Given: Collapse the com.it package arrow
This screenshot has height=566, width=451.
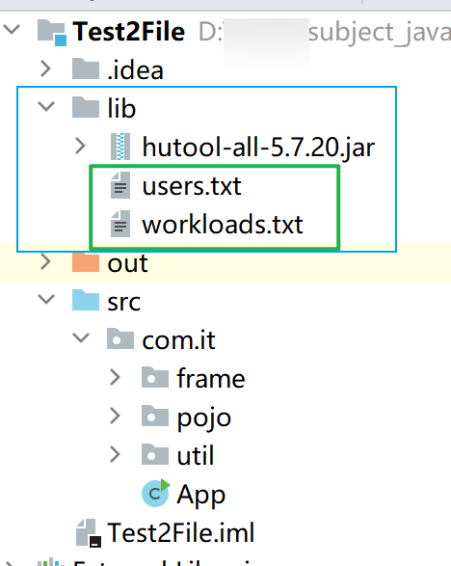Looking at the screenshot, I should point(81,337).
